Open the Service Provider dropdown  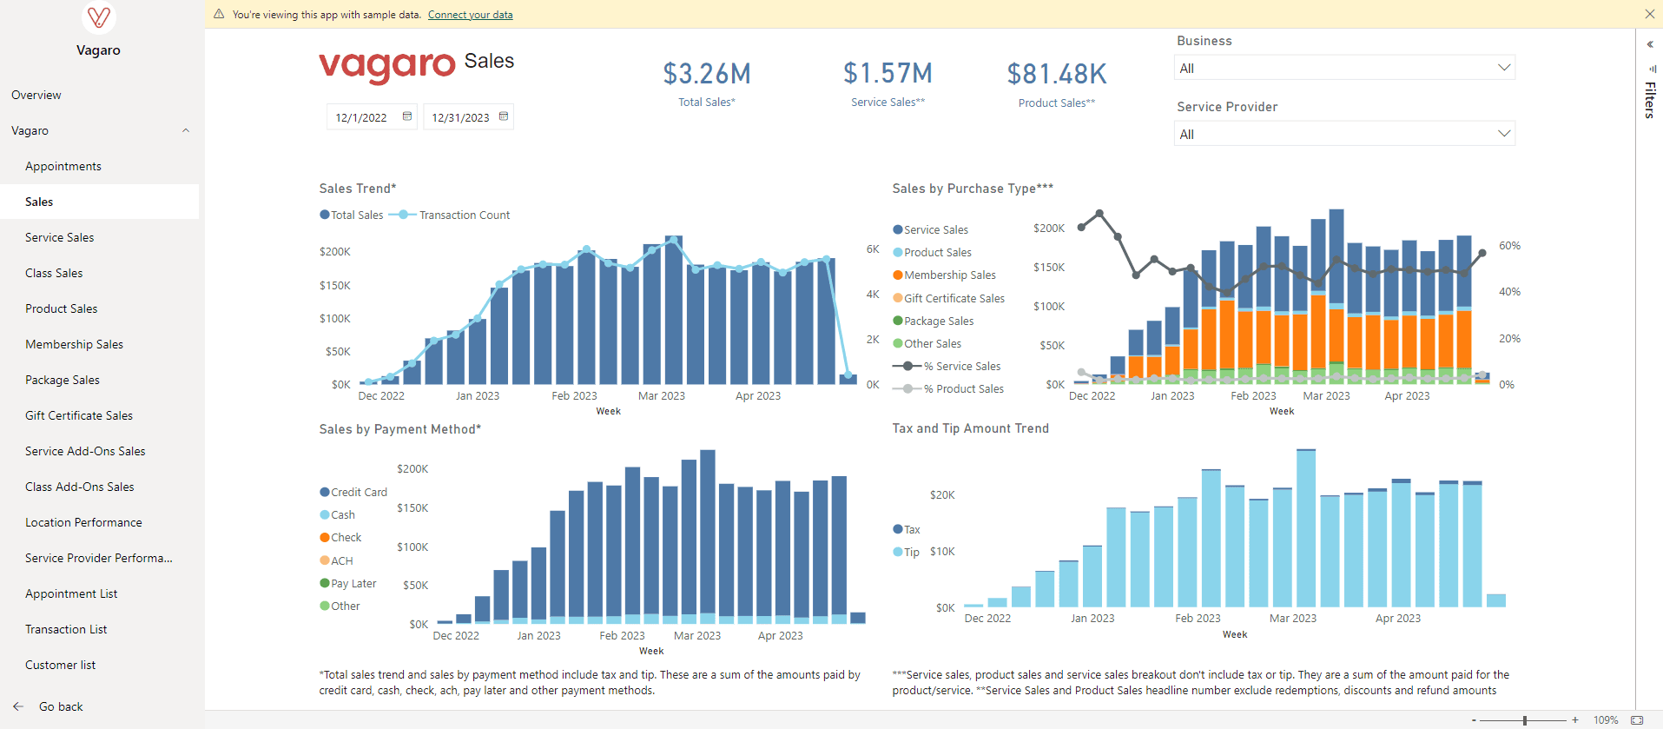pos(1343,134)
